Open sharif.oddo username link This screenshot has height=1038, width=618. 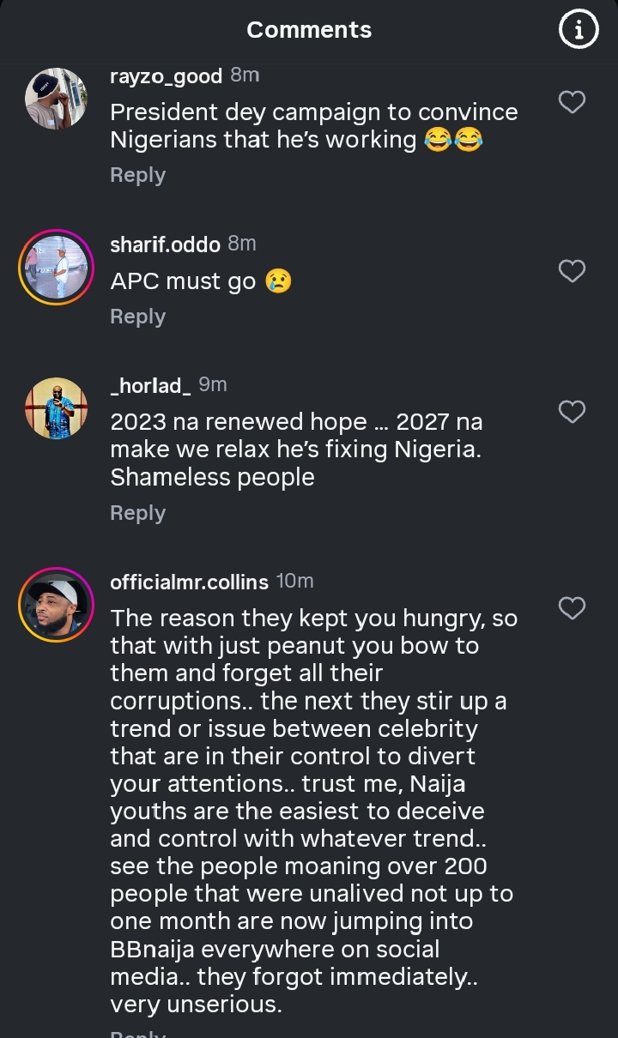[166, 244]
